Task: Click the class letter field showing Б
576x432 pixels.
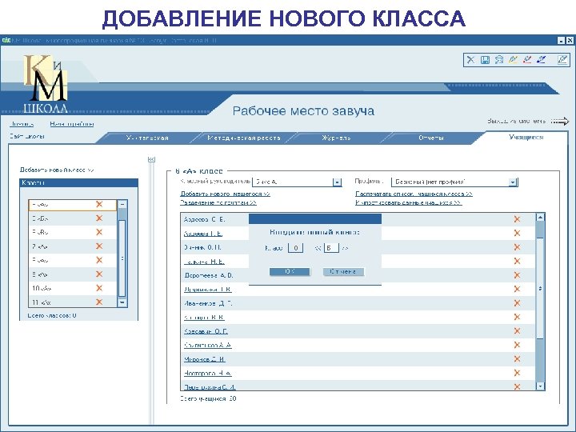Action: pyautogui.click(x=331, y=248)
